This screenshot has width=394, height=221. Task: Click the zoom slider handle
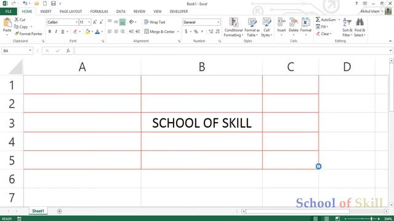tap(371, 219)
